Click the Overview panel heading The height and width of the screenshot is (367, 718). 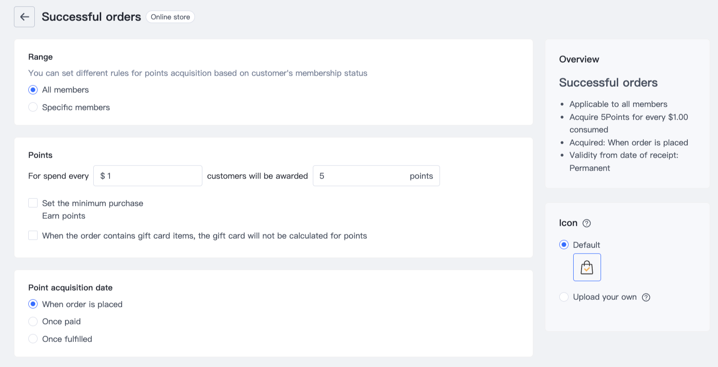579,59
